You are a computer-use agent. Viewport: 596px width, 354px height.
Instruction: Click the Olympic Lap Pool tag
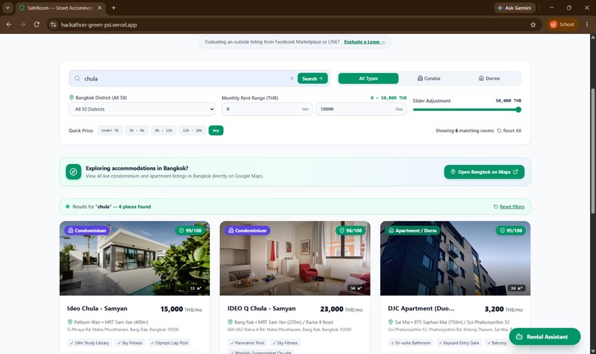point(169,343)
